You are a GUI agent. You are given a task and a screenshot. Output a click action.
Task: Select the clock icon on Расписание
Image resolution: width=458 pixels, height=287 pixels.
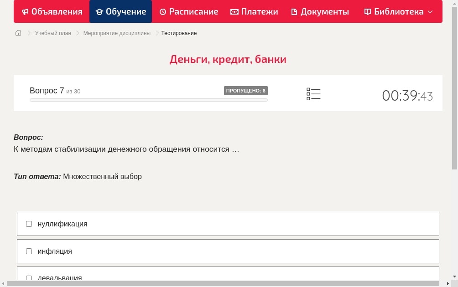(x=162, y=11)
